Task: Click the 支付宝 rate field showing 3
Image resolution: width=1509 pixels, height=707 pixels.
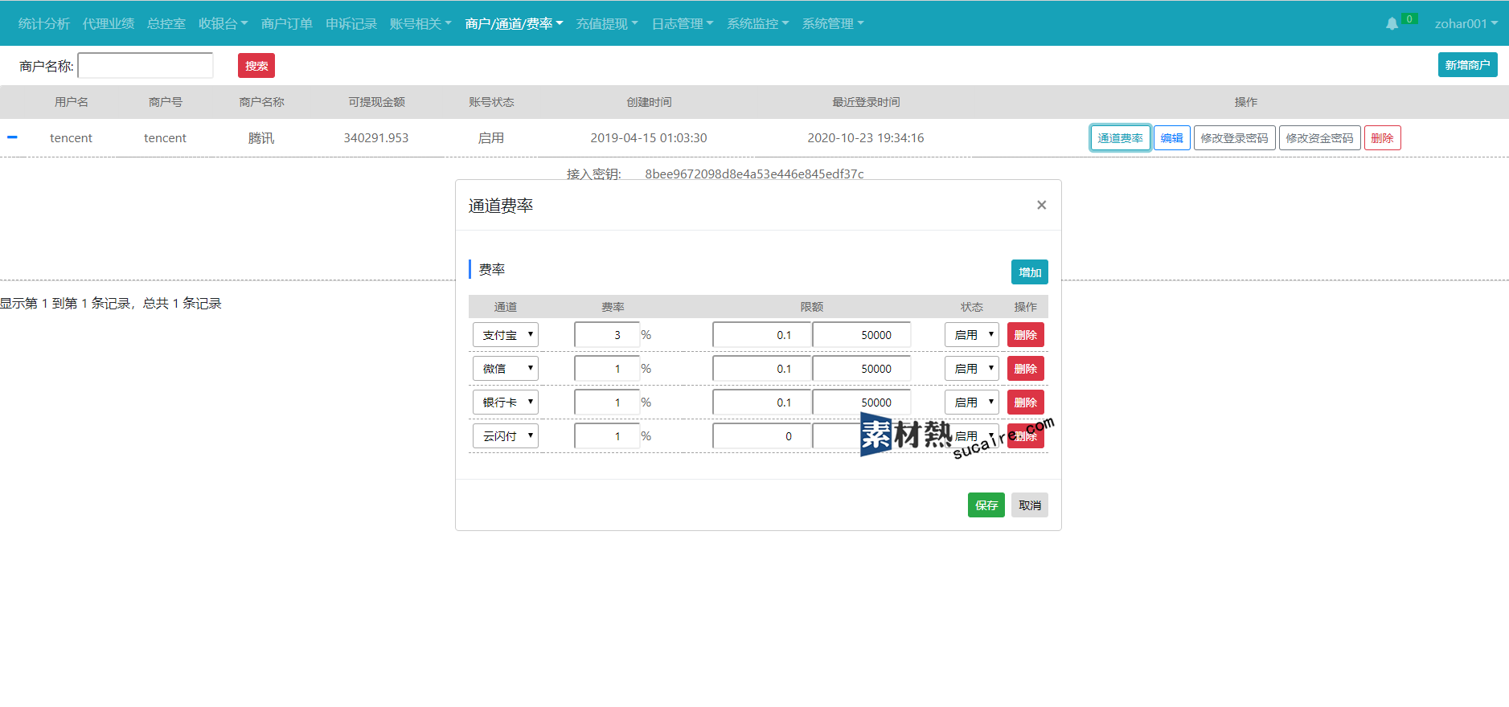Action: (607, 335)
